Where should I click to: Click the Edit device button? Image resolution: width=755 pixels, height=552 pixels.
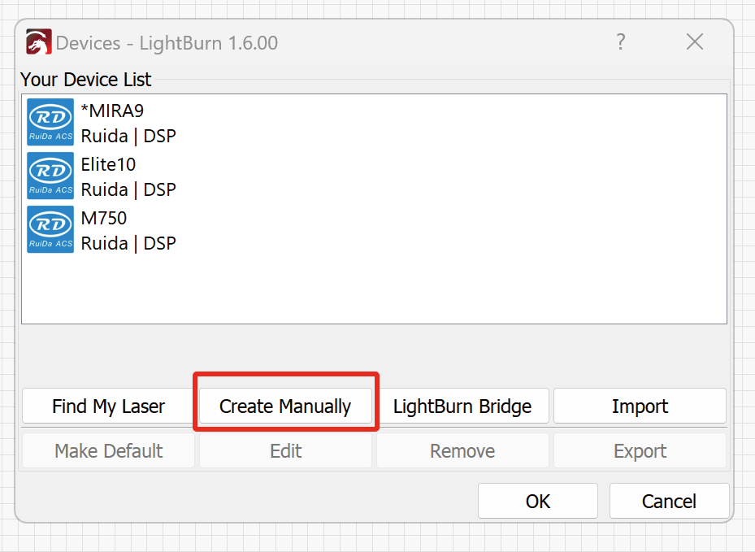coord(285,451)
